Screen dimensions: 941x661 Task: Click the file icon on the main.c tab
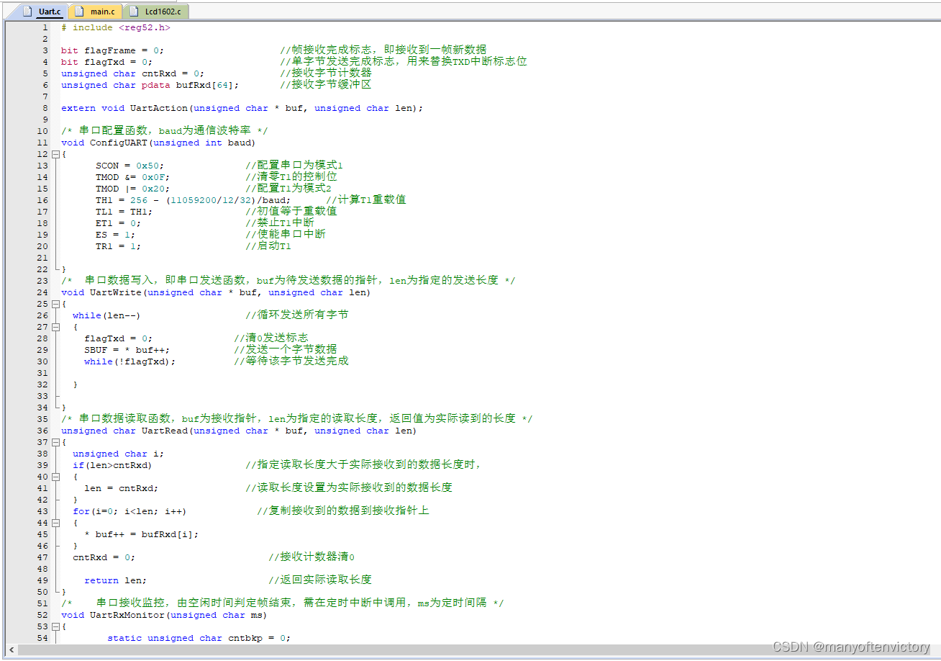pyautogui.click(x=78, y=12)
